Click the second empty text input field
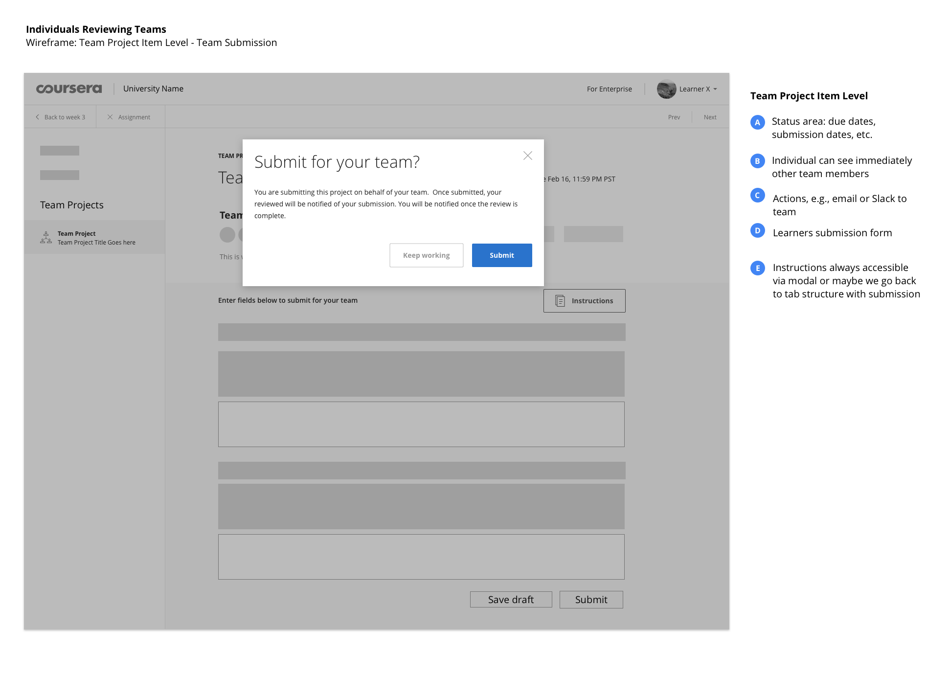The height and width of the screenshot is (675, 949). (421, 557)
